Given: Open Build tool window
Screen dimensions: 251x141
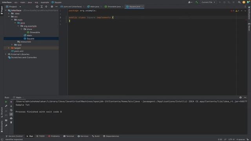Looking at the screenshot, I should point(96,136).
